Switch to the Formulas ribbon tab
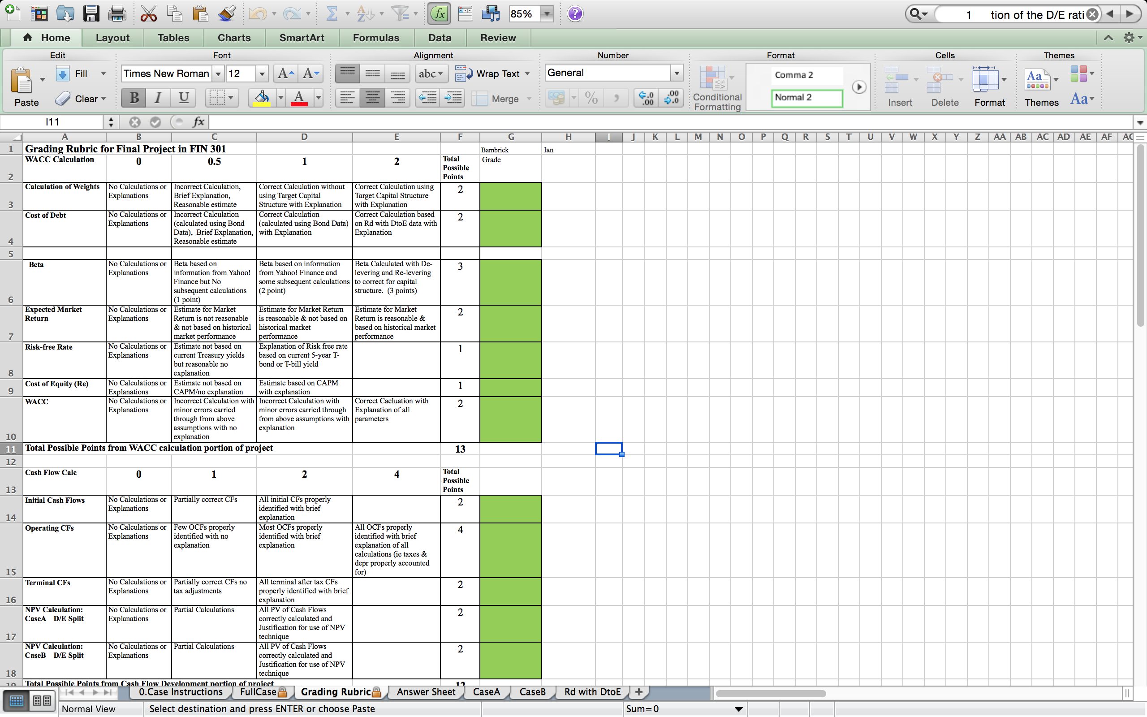 click(375, 38)
